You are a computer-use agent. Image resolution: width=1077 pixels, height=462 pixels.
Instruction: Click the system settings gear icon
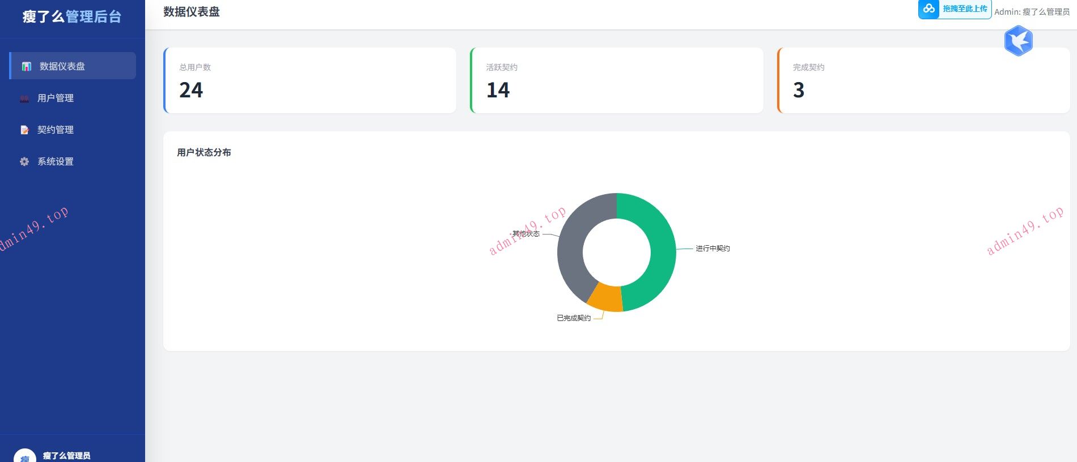click(x=24, y=162)
